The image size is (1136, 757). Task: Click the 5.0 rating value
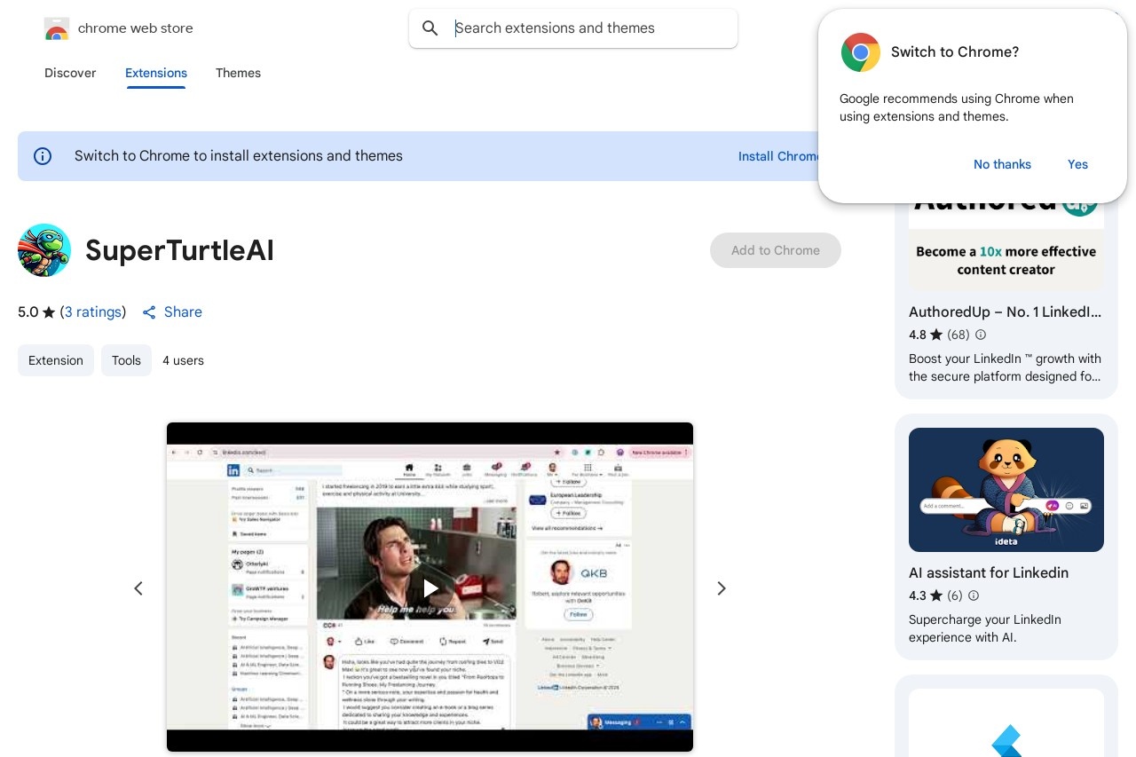28,312
